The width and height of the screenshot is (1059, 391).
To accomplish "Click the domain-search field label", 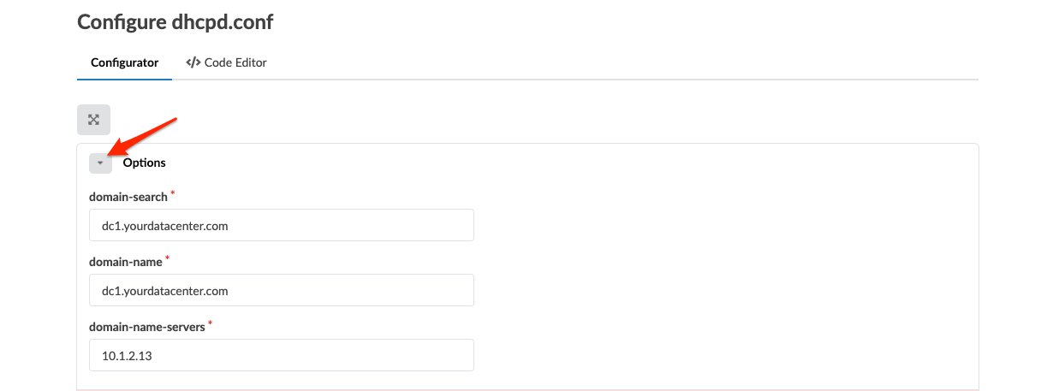I will (128, 197).
